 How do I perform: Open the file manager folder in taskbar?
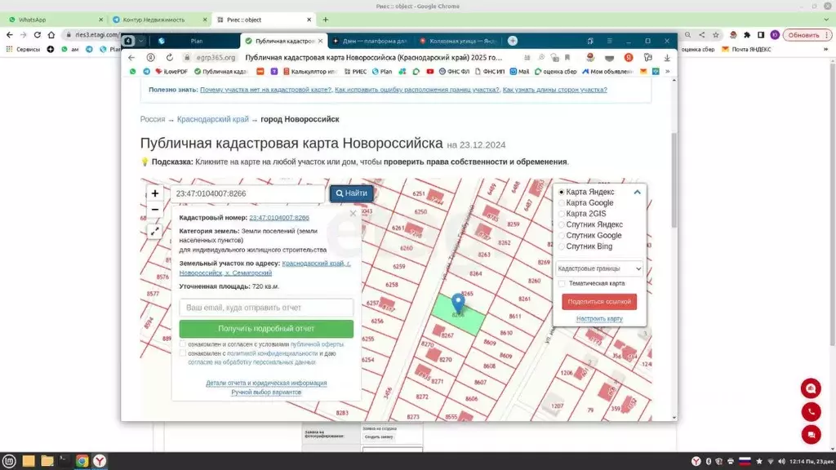pos(47,461)
